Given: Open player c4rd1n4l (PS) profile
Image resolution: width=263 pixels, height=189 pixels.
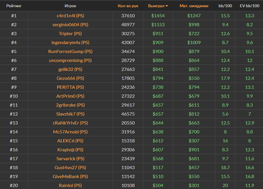Looking at the screenshot, I should click(70, 16).
